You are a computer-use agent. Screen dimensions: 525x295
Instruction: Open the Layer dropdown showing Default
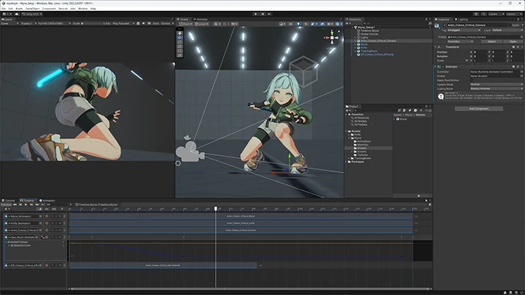pos(507,30)
